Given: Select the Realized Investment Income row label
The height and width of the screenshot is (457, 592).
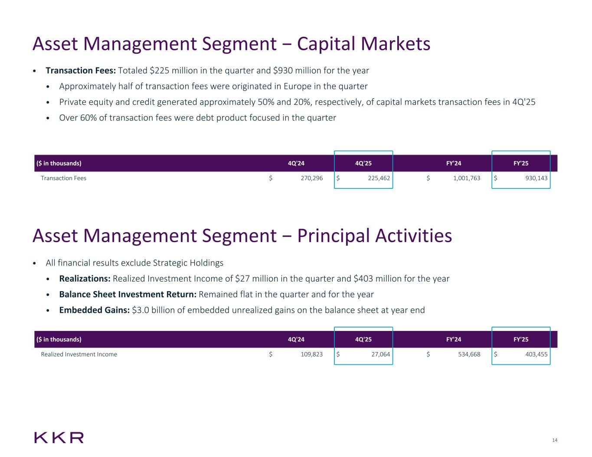Looking at the screenshot, I should (79, 354).
